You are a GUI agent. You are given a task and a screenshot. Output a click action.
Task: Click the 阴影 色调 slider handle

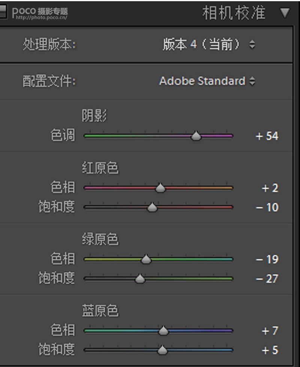click(196, 136)
